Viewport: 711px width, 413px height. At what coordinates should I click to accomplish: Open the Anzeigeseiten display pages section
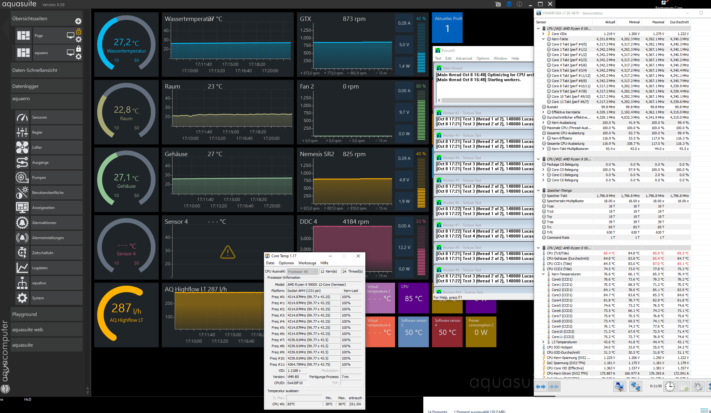[49, 208]
